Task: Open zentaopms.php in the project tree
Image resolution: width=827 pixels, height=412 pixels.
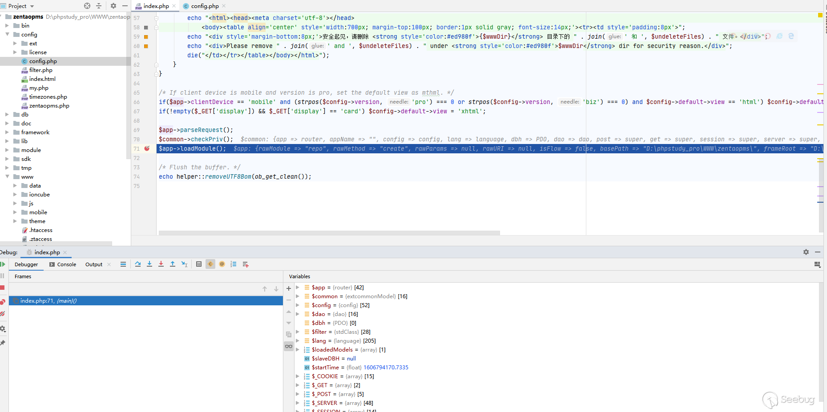Action: tap(49, 106)
